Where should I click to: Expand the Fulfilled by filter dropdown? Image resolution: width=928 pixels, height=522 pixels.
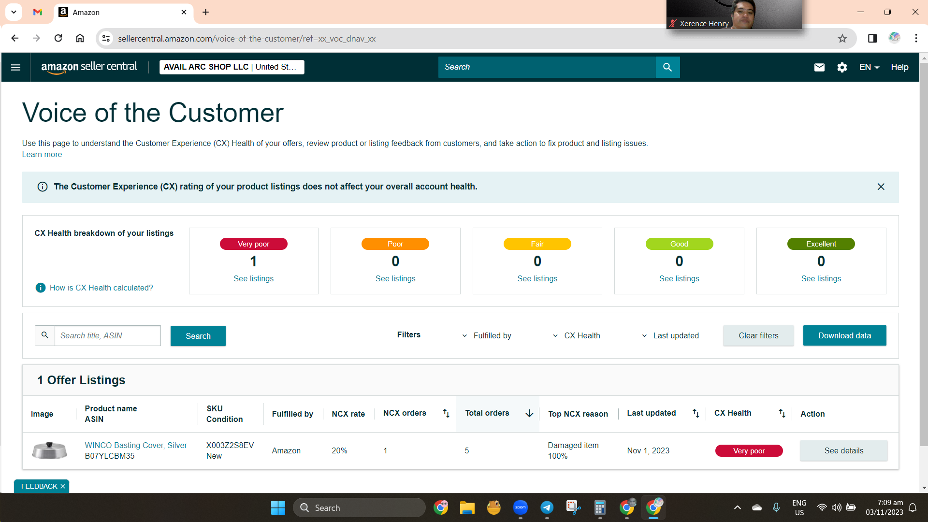coord(487,336)
